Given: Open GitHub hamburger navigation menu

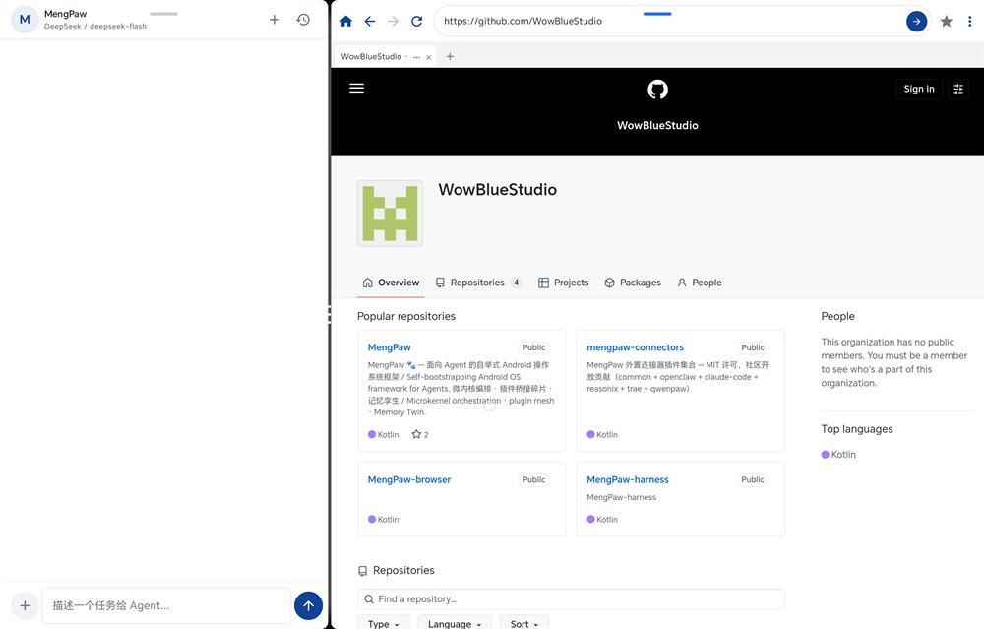Looking at the screenshot, I should coord(356,88).
